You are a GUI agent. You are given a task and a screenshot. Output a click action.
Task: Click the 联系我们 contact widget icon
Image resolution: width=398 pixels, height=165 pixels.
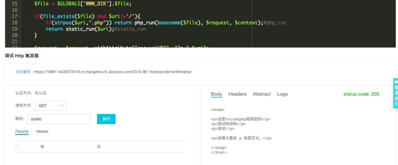[395, 93]
